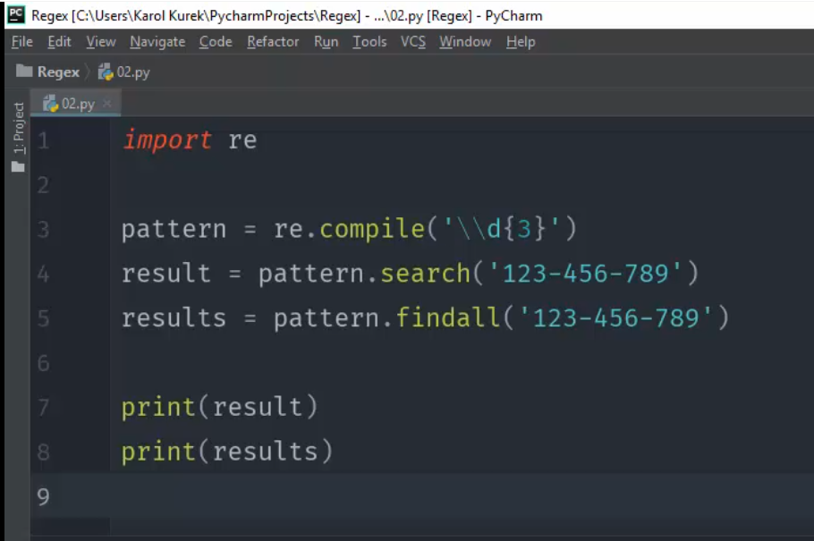Open the Run menu
This screenshot has height=541, width=814.
point(326,42)
